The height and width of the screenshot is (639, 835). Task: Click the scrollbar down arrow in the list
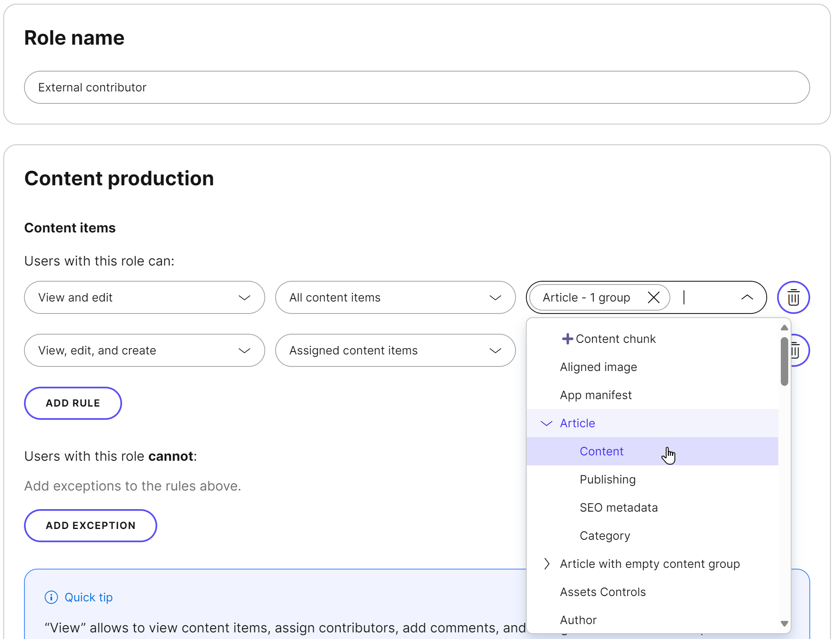(785, 624)
